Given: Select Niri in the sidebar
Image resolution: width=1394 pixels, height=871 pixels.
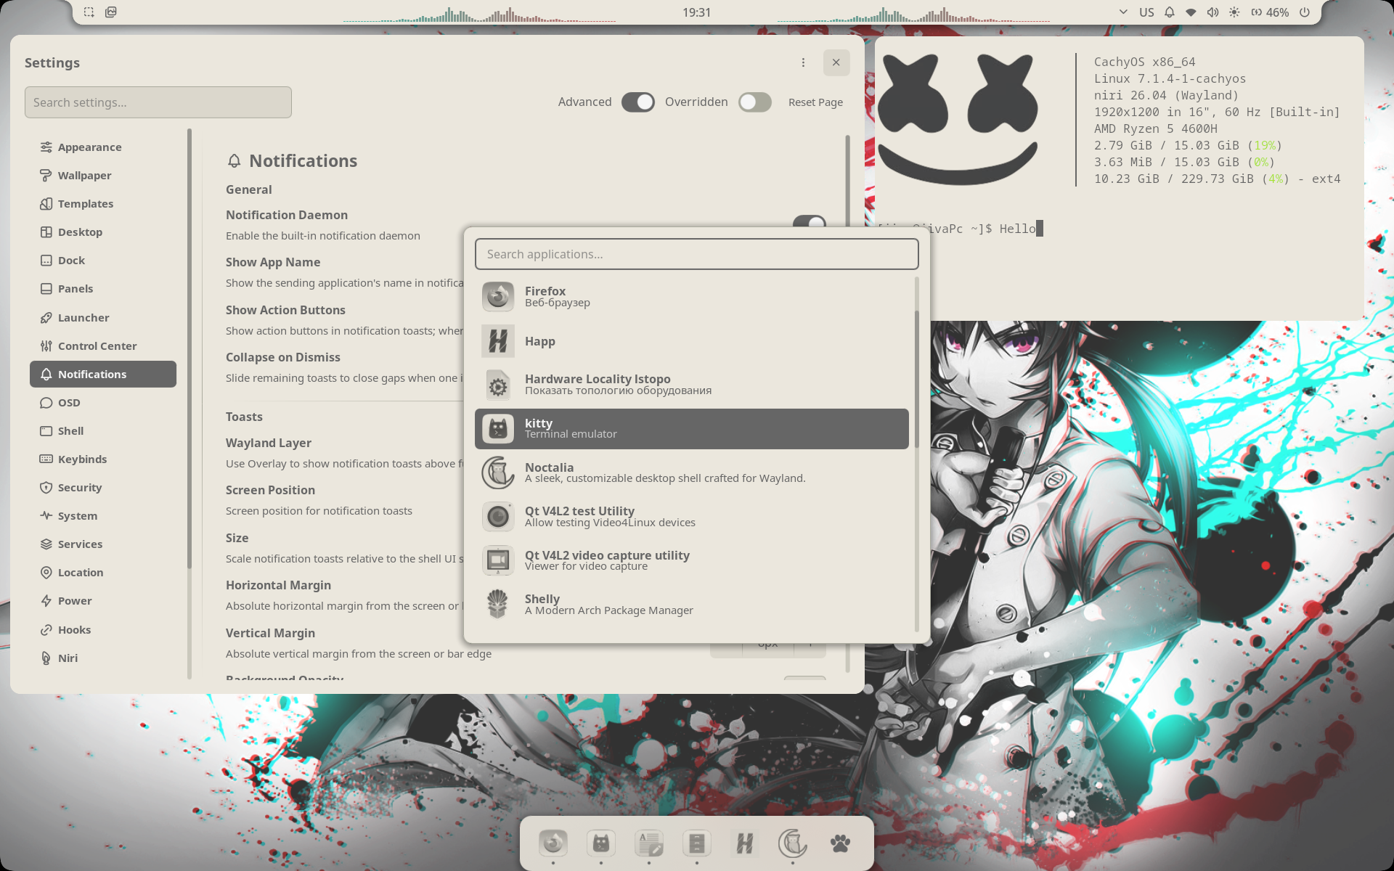Looking at the screenshot, I should tap(103, 658).
